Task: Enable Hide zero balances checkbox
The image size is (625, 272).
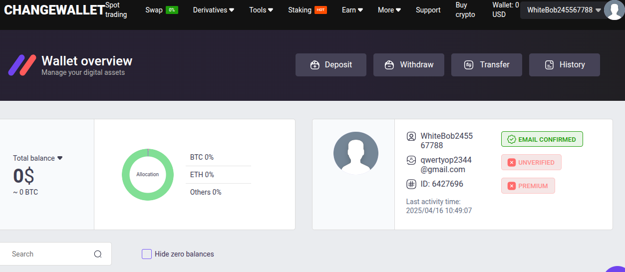Action: (x=147, y=254)
